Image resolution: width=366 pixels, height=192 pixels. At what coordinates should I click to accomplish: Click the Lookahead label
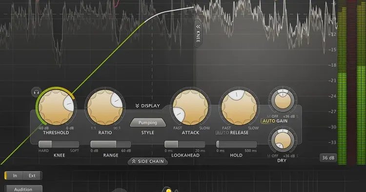[185, 155]
